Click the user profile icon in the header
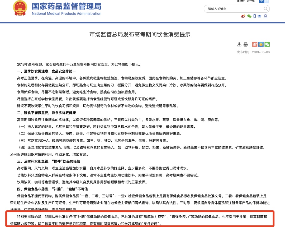Viewport: 285px width, 227px height. click(265, 16)
